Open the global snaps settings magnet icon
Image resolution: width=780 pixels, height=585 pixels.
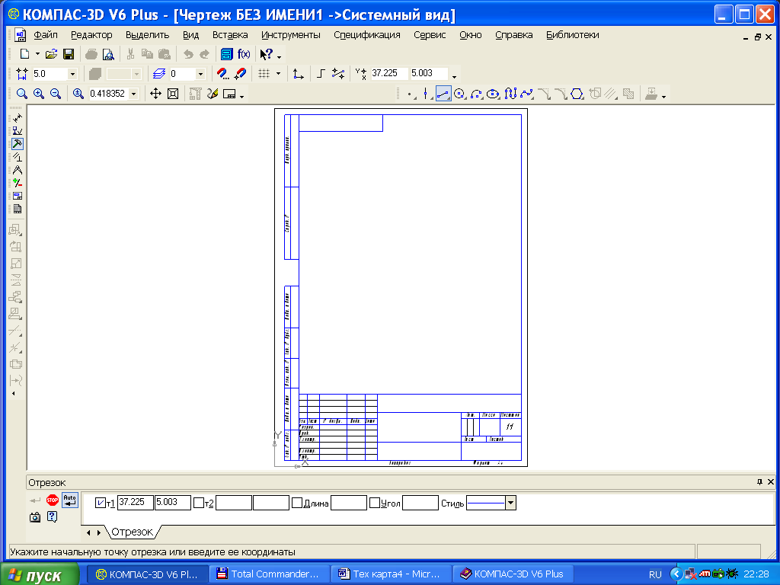click(222, 74)
